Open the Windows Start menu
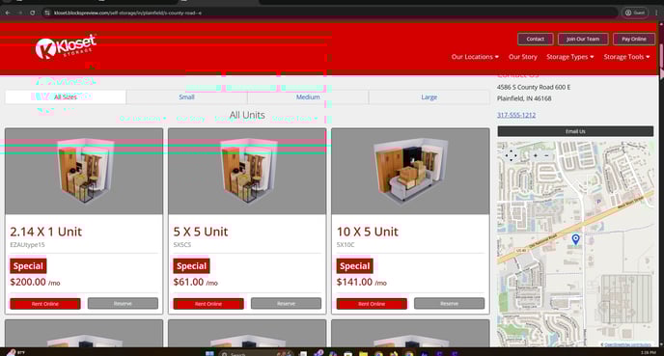Image resolution: width=664 pixels, height=356 pixels. 209,353
